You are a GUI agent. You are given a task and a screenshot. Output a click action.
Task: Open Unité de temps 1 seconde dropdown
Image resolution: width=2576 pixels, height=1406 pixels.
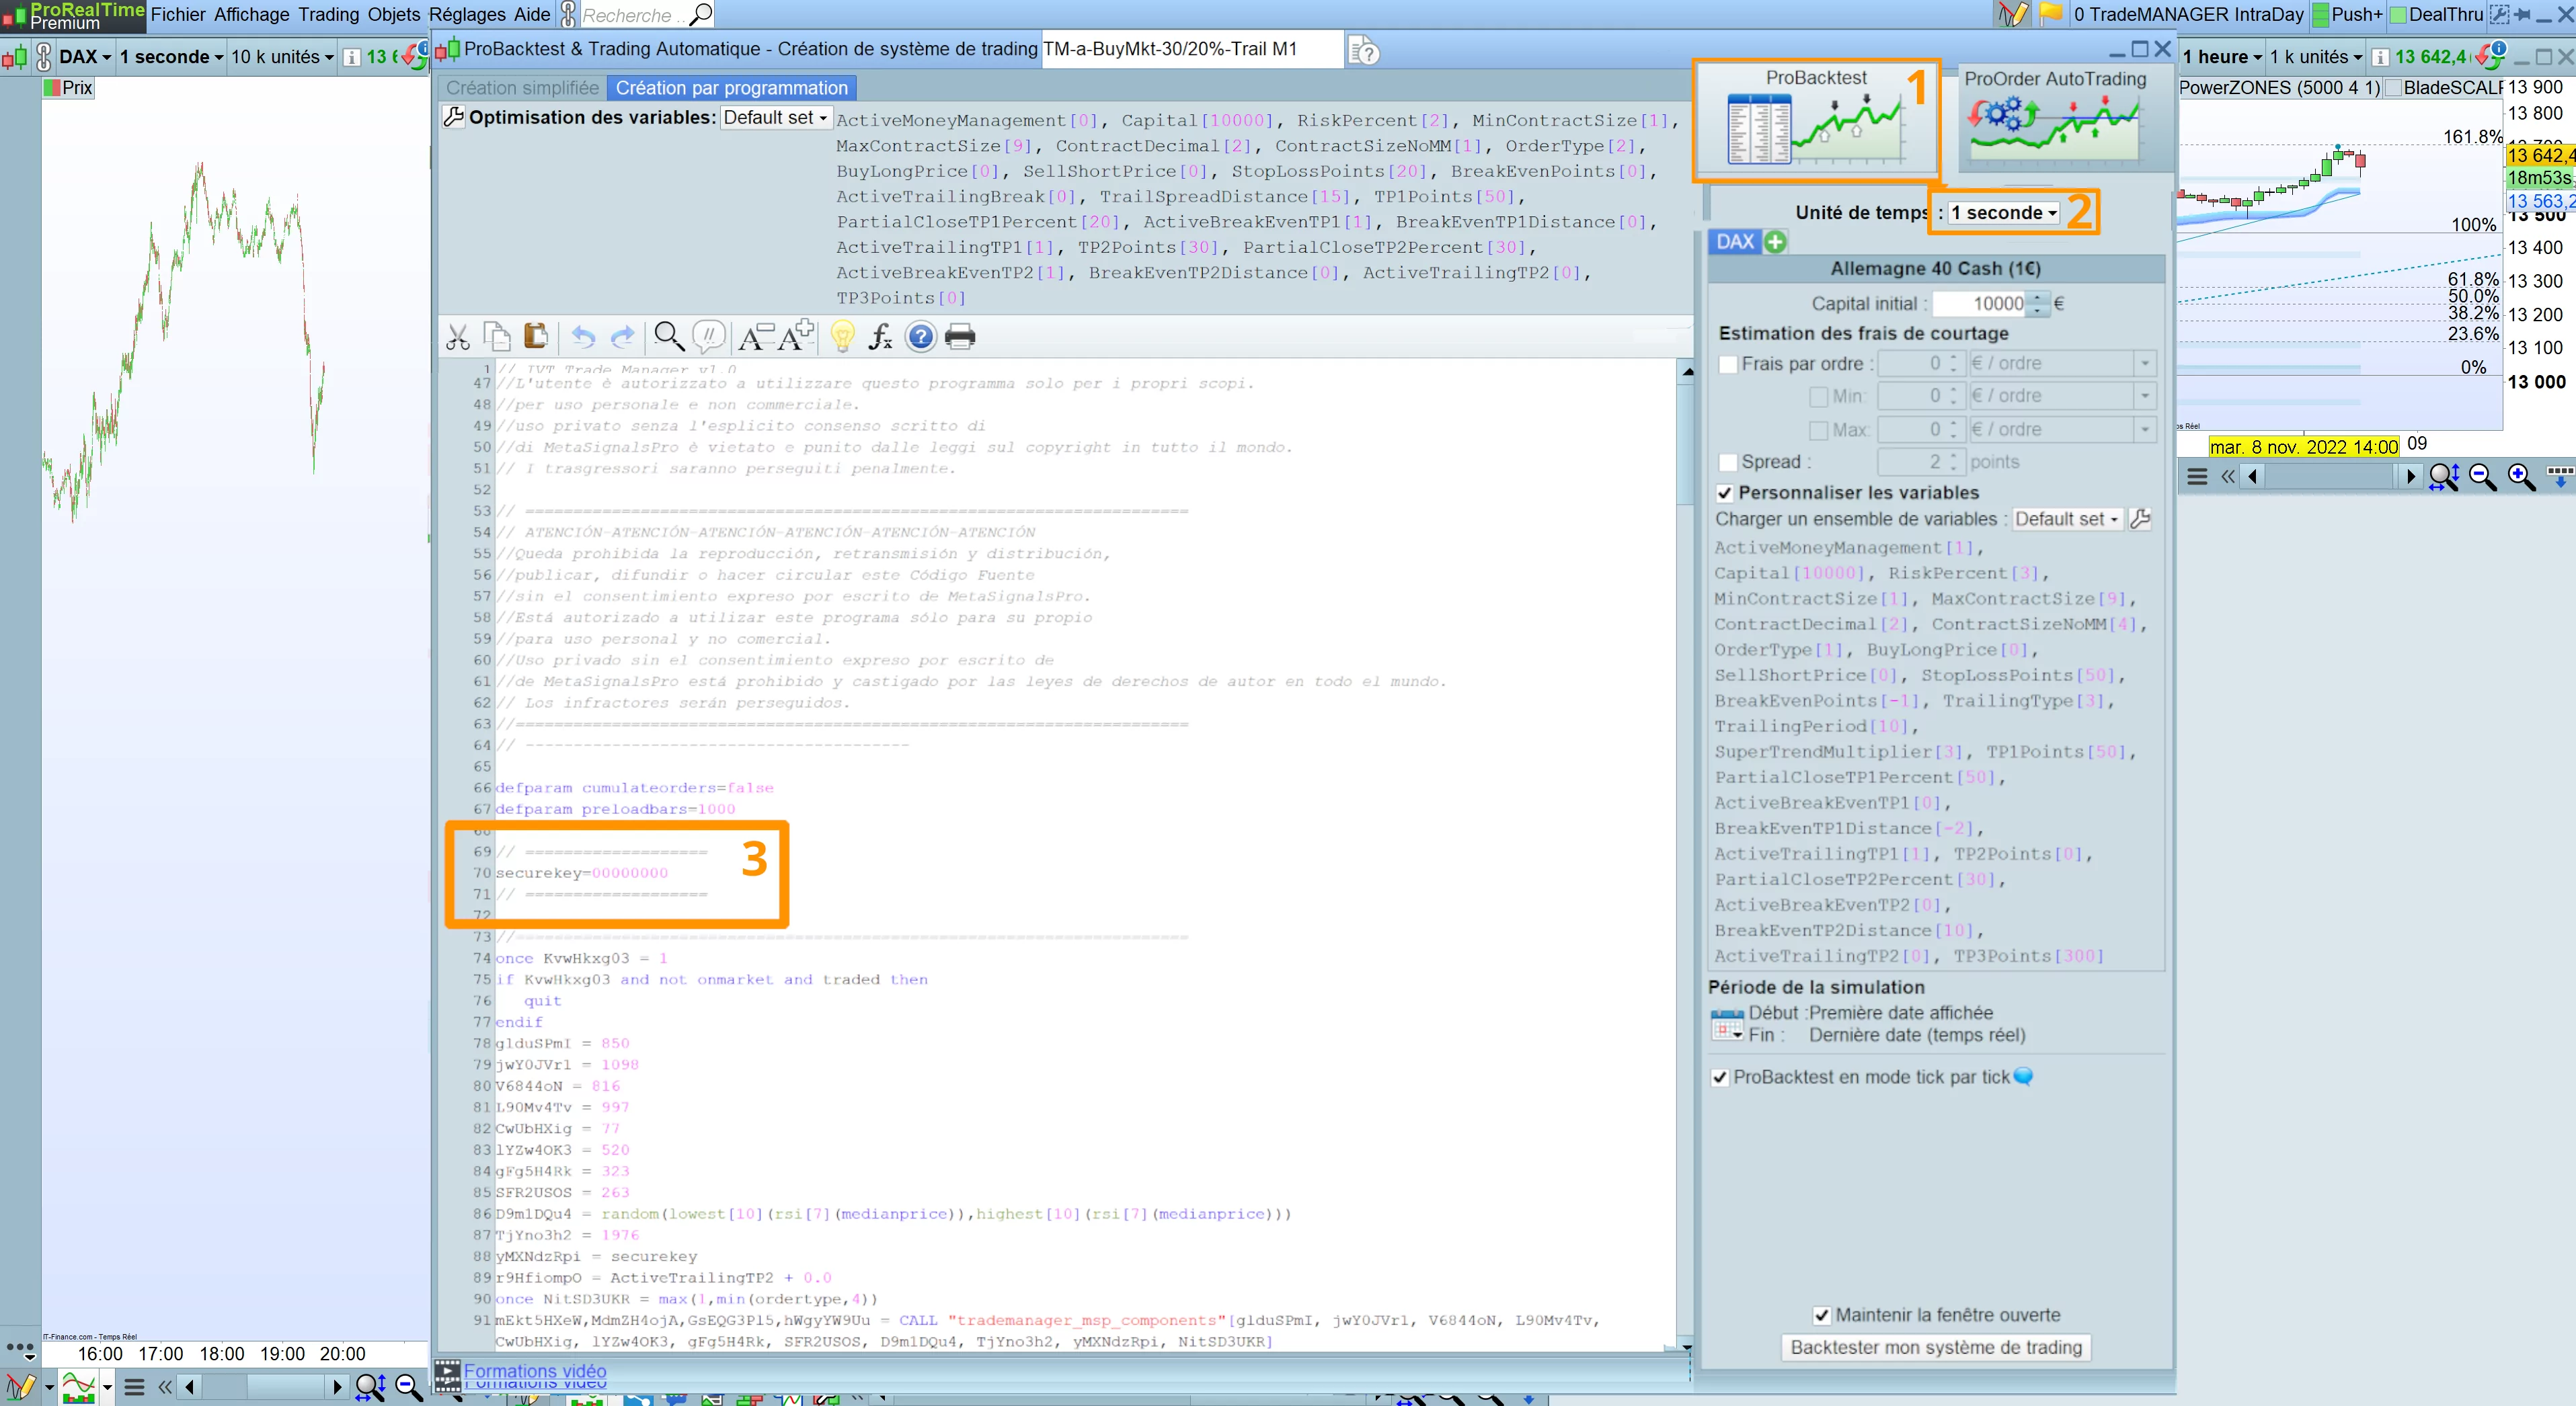coord(2004,213)
